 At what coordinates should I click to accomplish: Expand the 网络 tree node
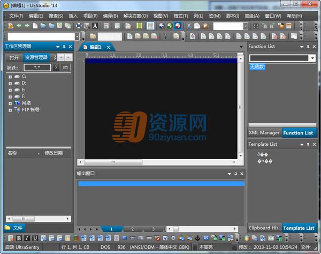(10, 103)
